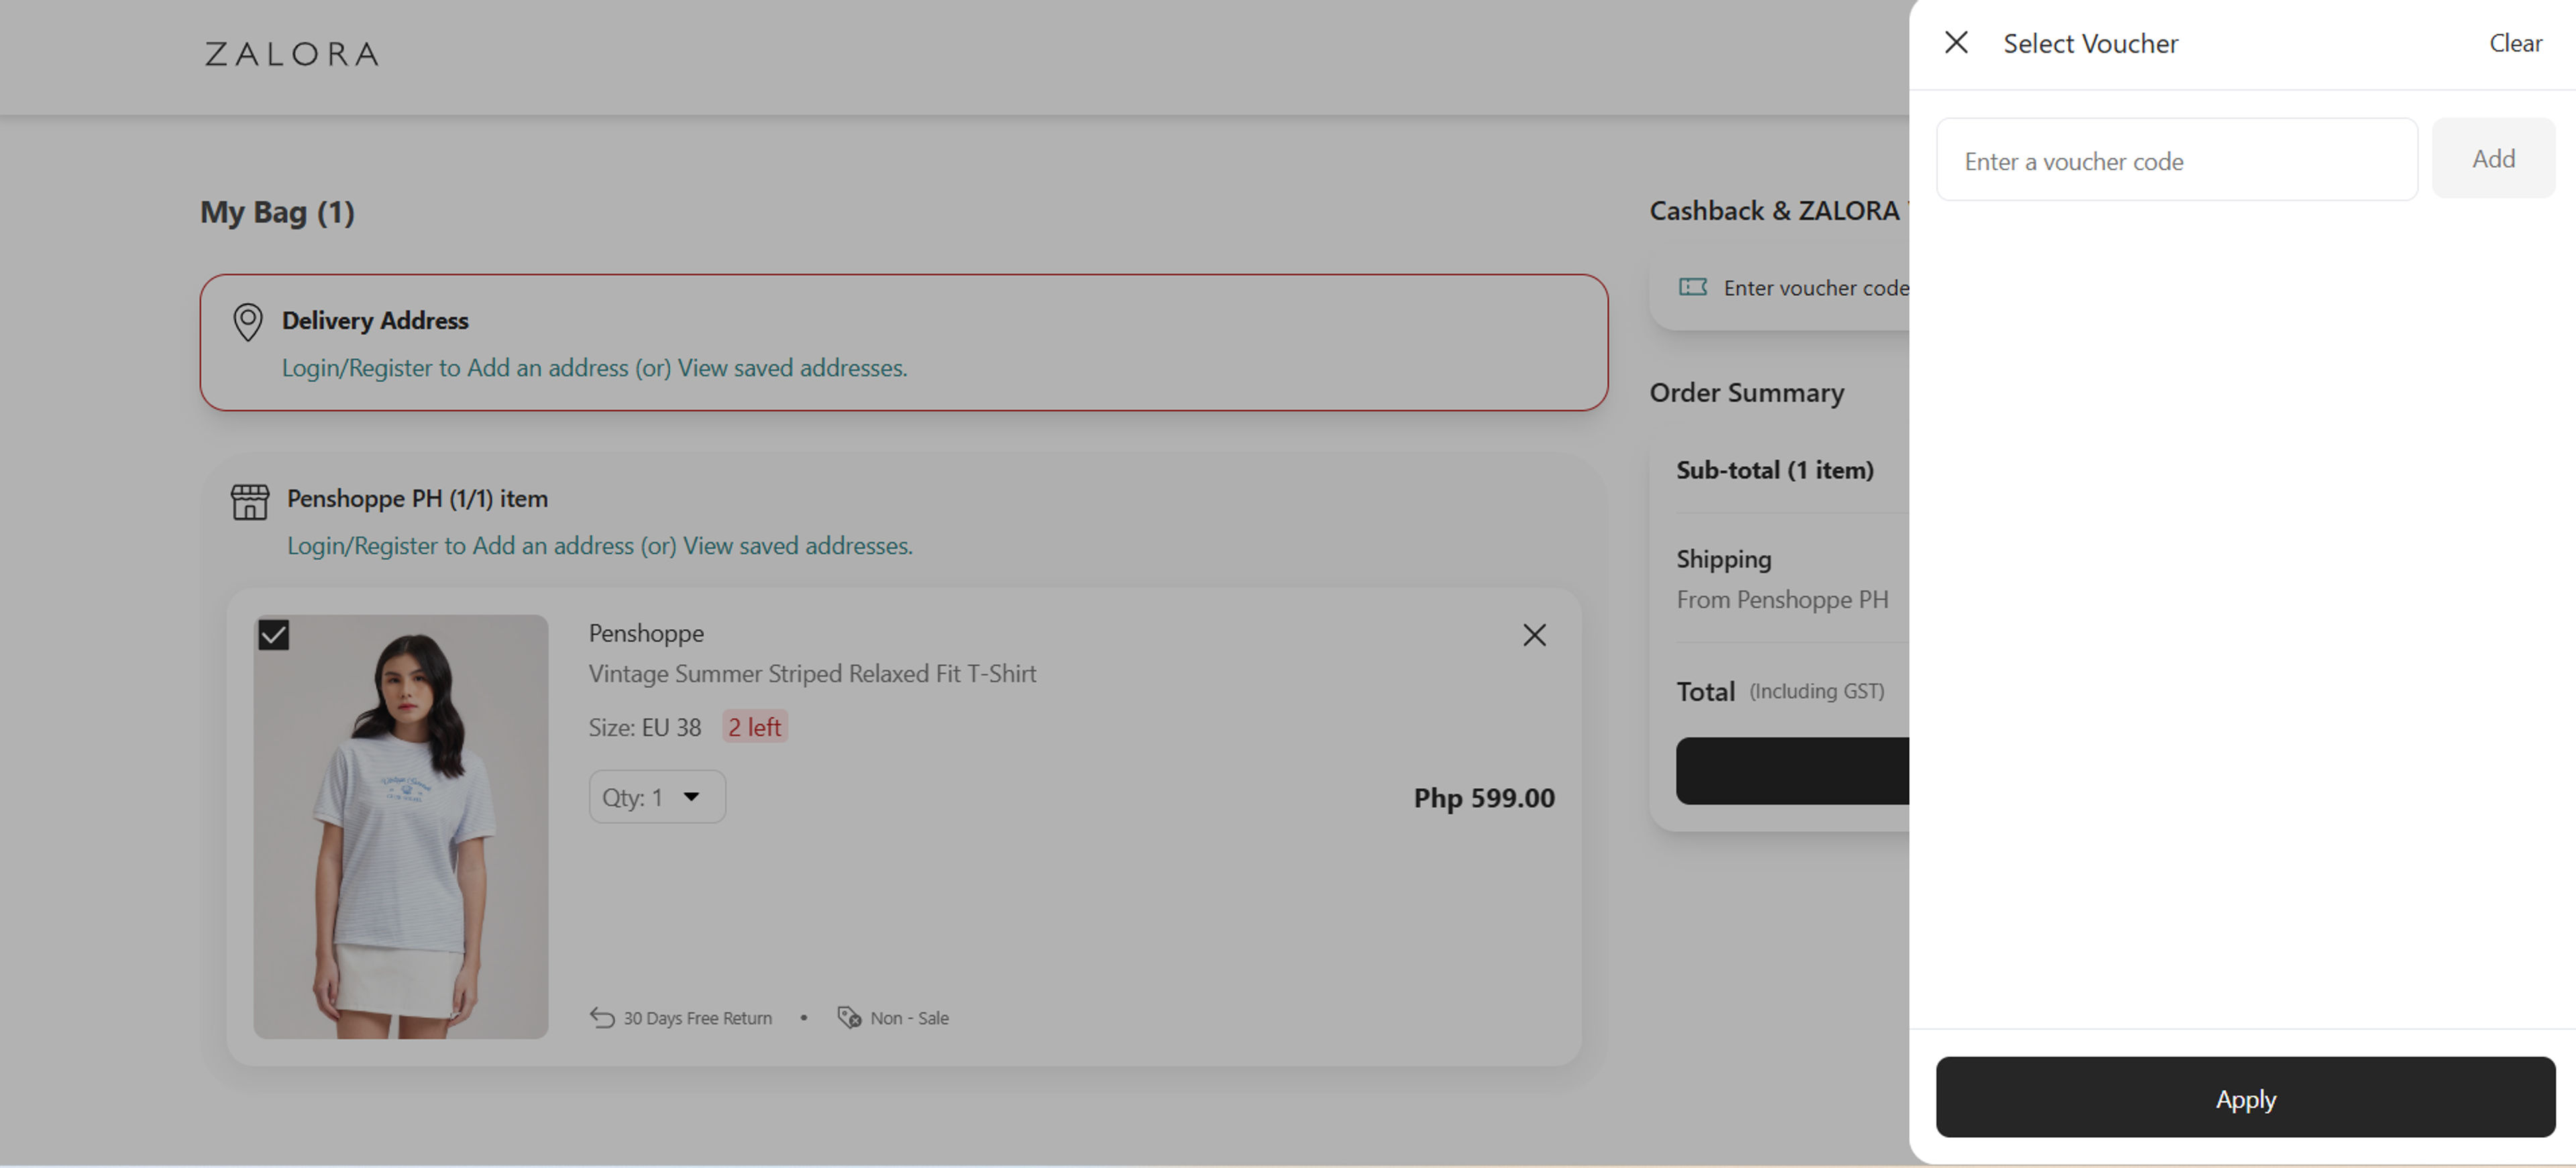Click the Delivery Address heading
This screenshot has width=2576, height=1168.
pos(375,321)
